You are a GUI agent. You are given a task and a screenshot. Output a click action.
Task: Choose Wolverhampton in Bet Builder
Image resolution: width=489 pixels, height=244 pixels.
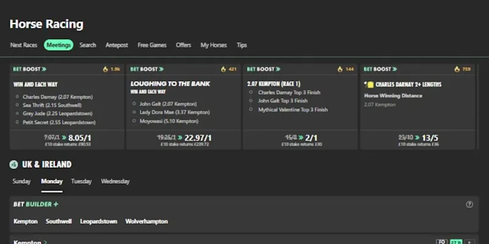point(147,221)
